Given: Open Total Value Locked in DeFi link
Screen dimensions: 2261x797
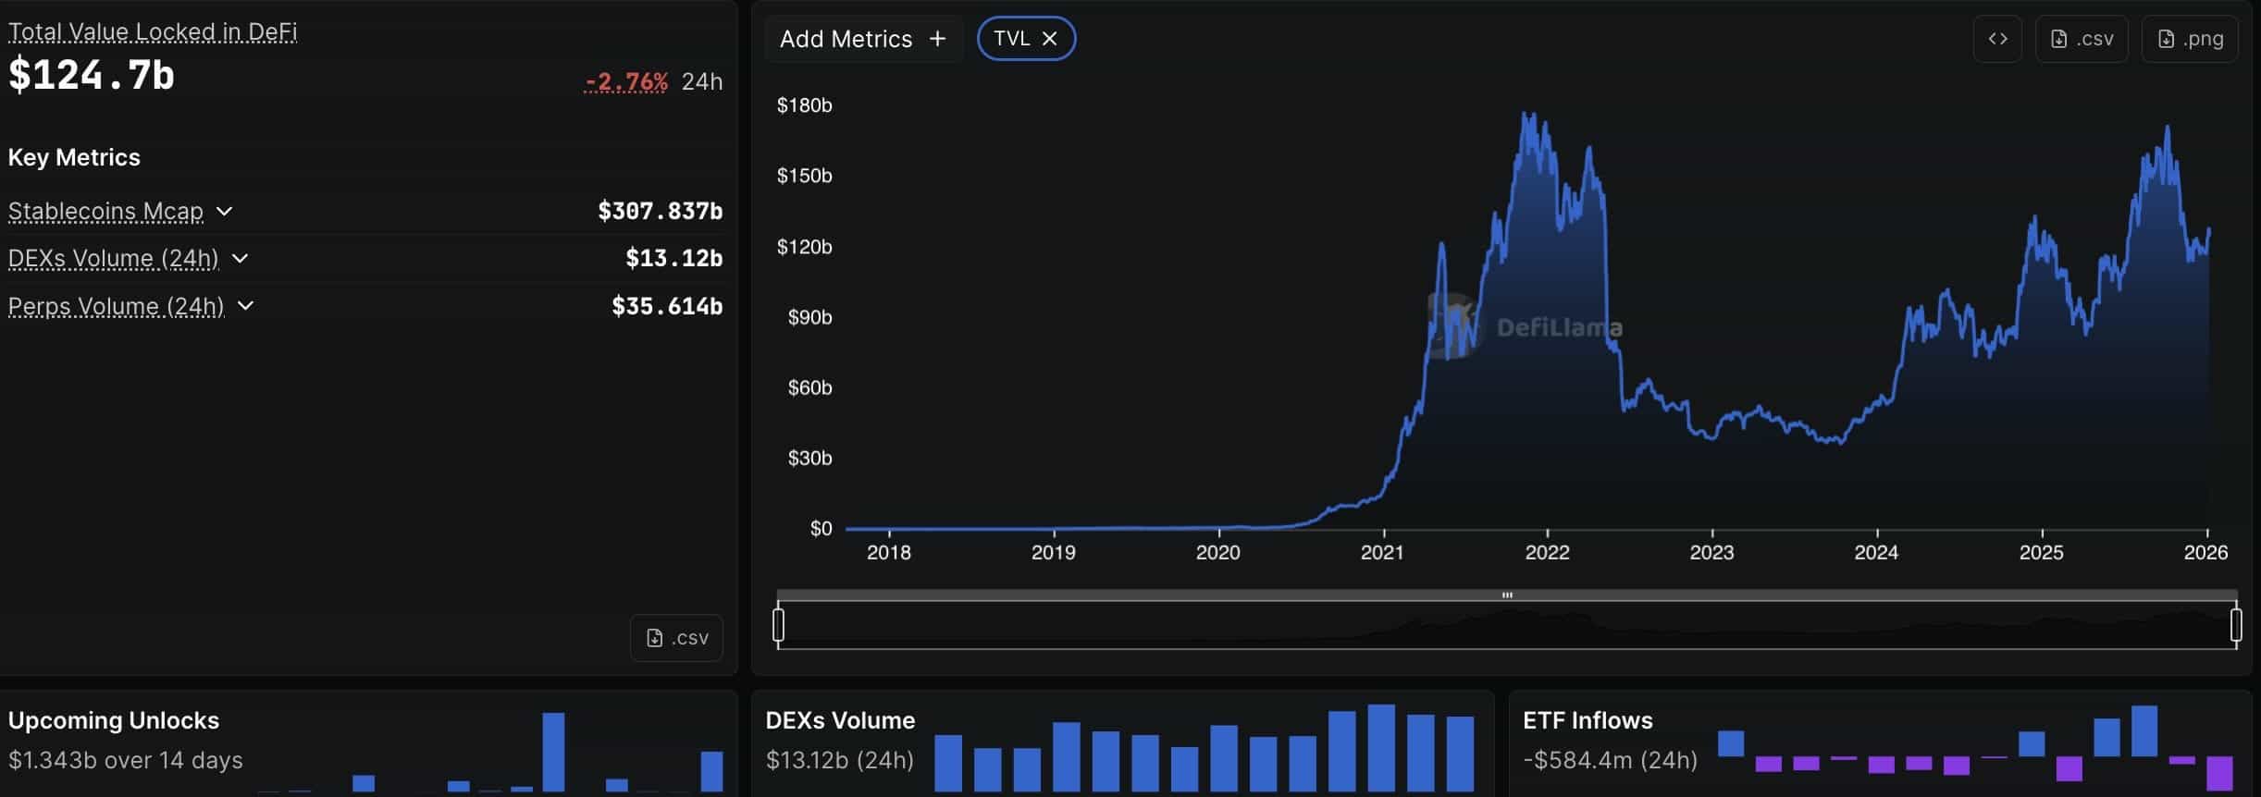Looking at the screenshot, I should [x=153, y=32].
